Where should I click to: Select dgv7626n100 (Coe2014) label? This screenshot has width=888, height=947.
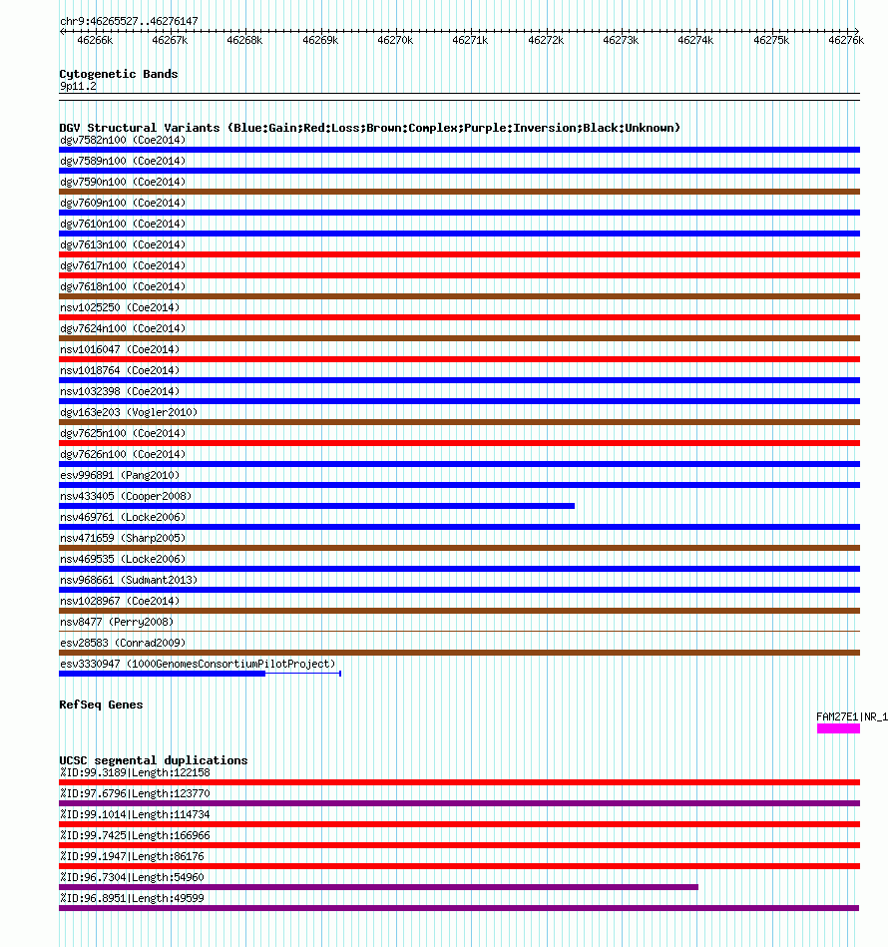tap(123, 454)
